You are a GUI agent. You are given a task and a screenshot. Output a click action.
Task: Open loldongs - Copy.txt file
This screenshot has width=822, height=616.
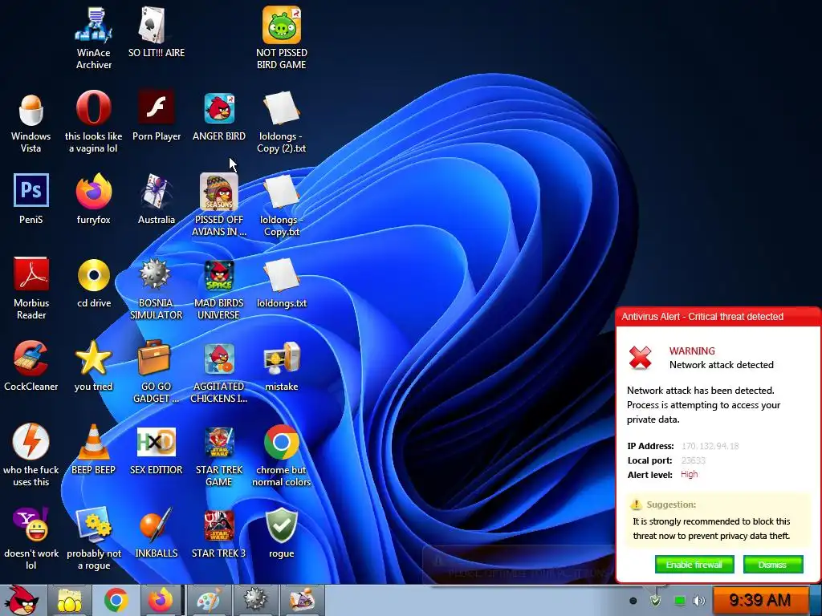click(x=282, y=205)
